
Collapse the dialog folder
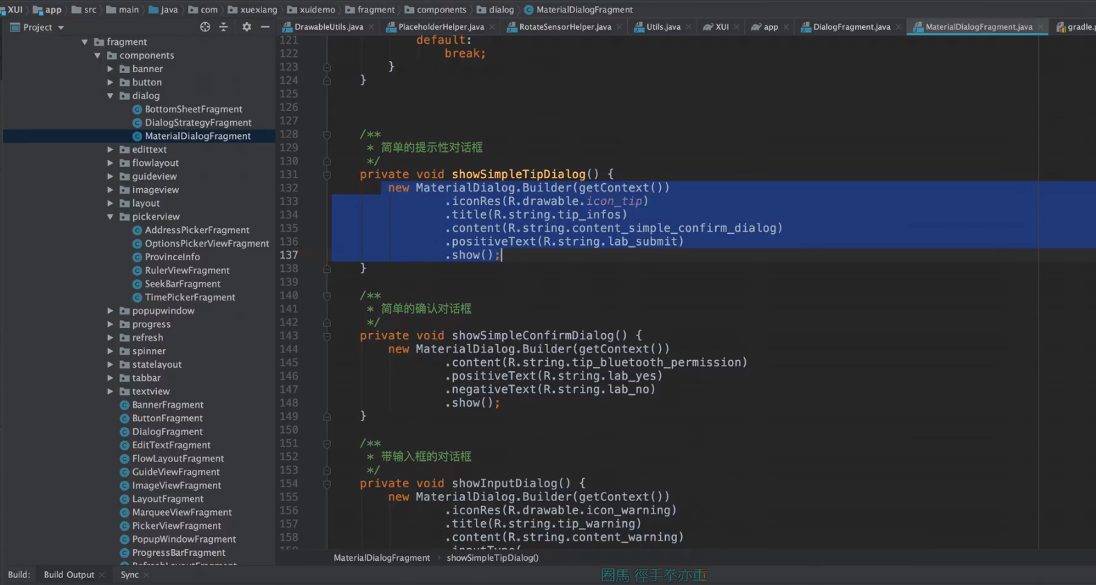pos(110,96)
